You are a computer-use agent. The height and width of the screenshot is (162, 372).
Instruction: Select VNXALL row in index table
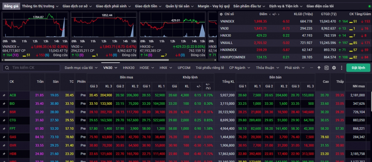click(295, 43)
